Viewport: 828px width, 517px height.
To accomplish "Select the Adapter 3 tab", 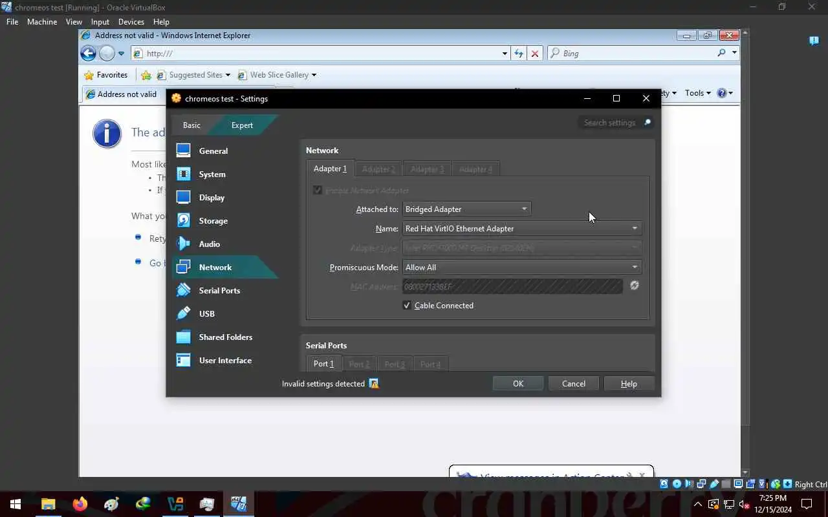I will point(427,169).
